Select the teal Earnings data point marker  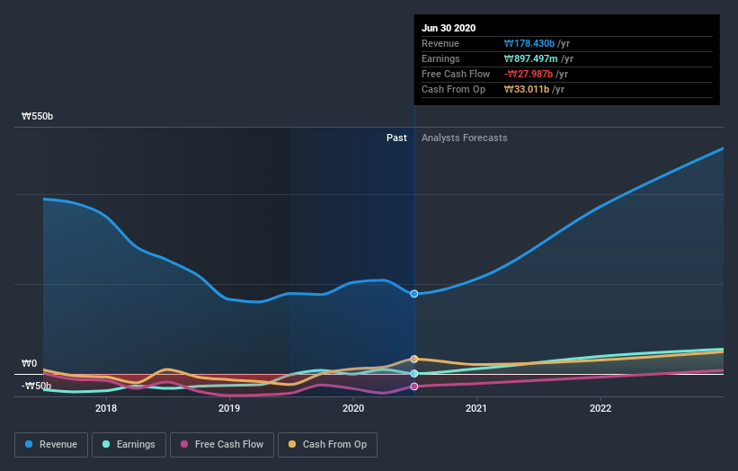tap(414, 374)
